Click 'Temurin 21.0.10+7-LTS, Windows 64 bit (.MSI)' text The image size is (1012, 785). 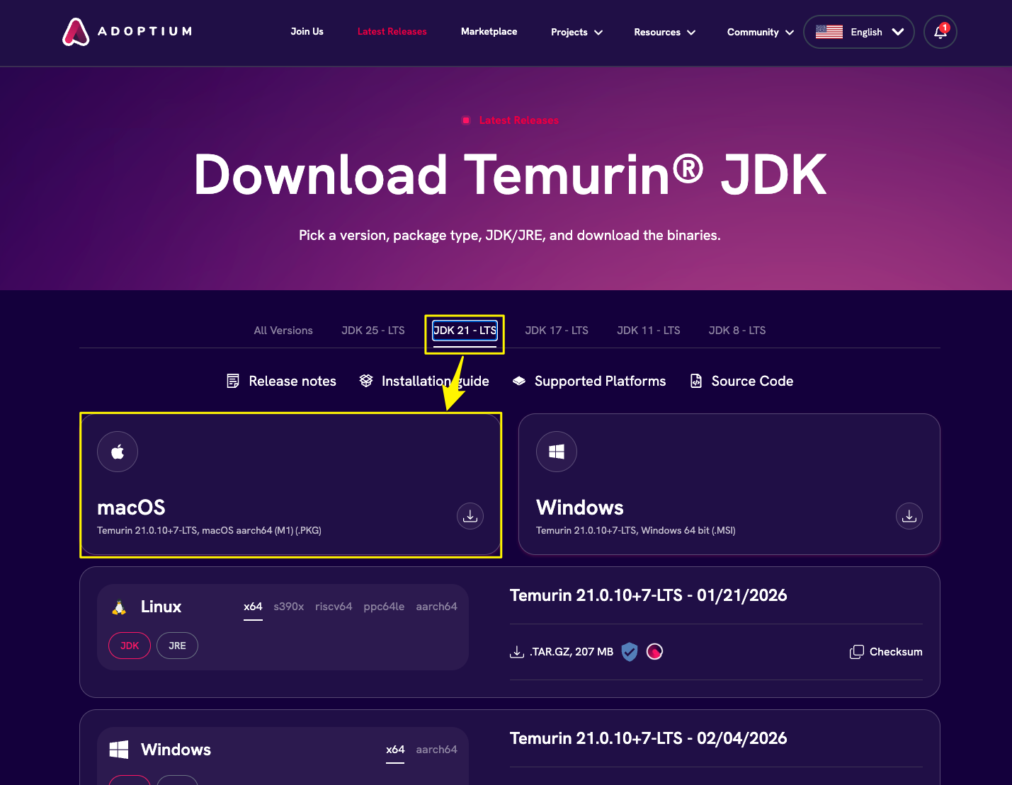pyautogui.click(x=636, y=530)
